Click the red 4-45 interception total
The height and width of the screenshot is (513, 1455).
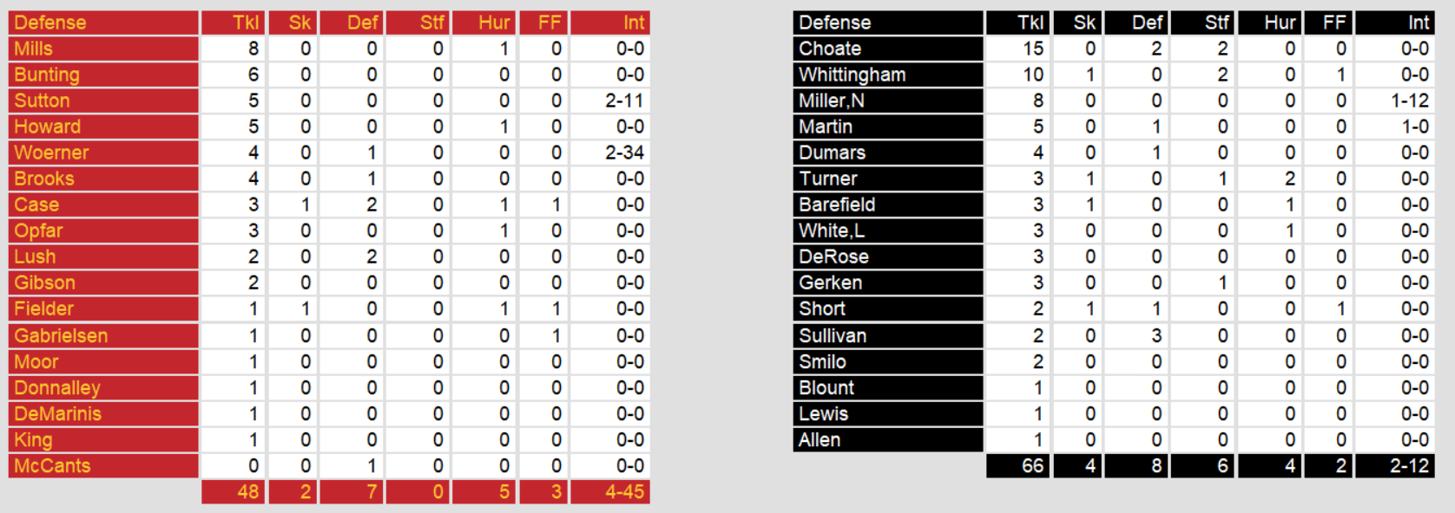610,492
